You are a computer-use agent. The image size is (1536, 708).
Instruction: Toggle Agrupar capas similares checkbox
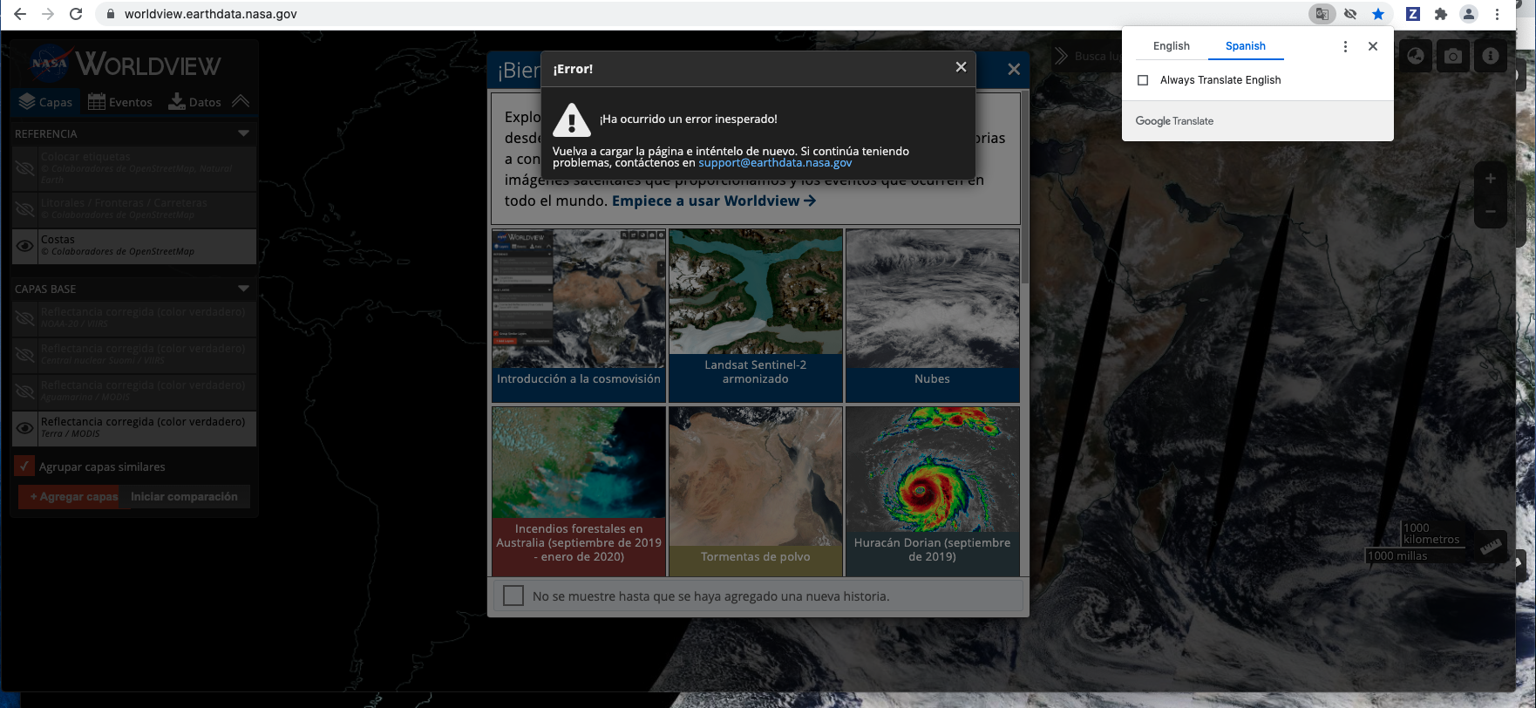tap(24, 466)
